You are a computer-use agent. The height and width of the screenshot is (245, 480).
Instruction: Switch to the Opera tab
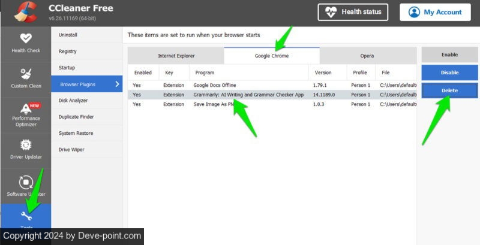point(367,56)
